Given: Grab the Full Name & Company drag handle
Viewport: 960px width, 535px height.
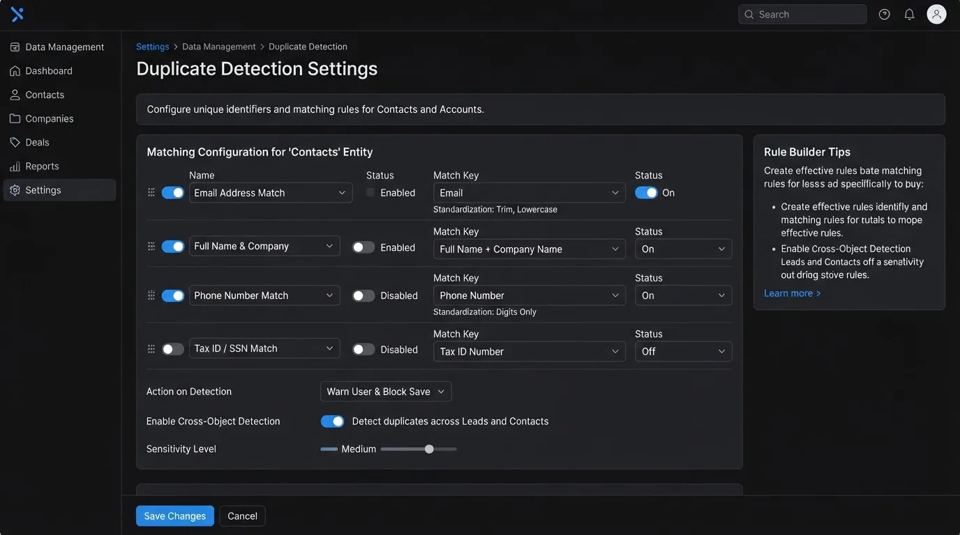Looking at the screenshot, I should coord(151,246).
